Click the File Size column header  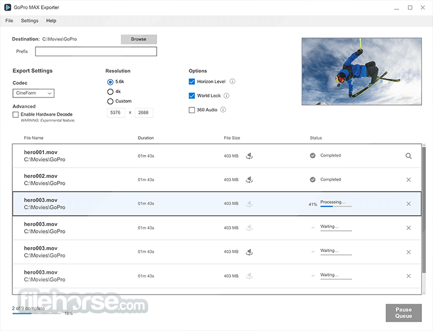point(232,138)
